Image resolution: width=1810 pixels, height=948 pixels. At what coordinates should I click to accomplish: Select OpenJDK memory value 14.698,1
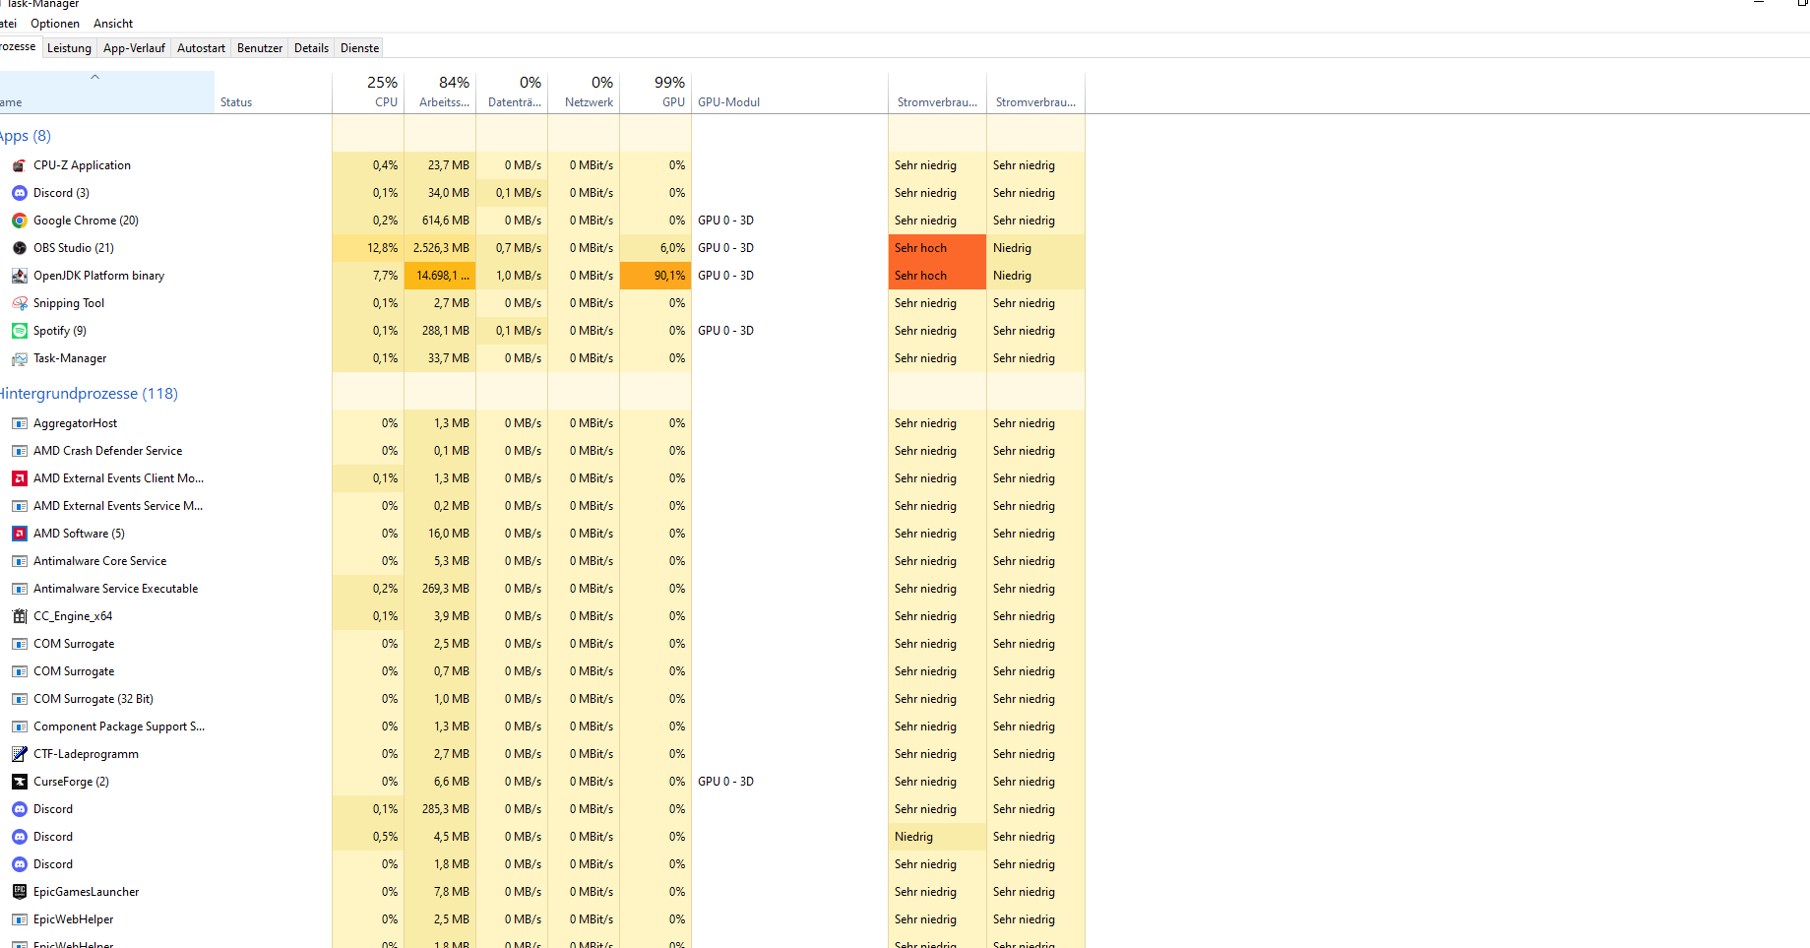click(x=440, y=276)
